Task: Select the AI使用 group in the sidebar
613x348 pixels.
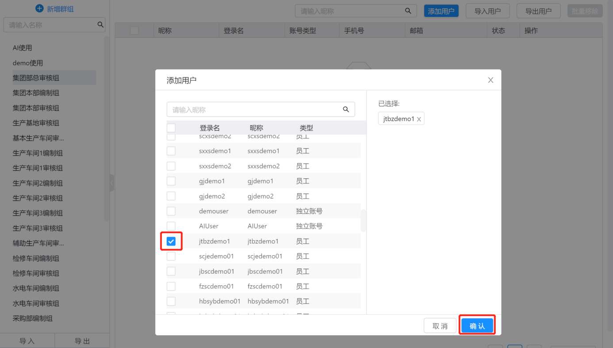Action: 23,48
